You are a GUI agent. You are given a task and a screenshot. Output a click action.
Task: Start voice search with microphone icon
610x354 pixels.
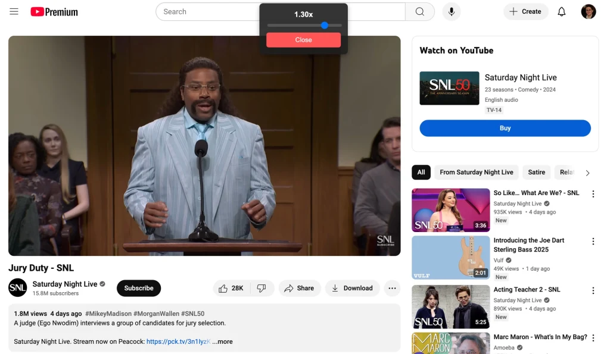point(452,12)
